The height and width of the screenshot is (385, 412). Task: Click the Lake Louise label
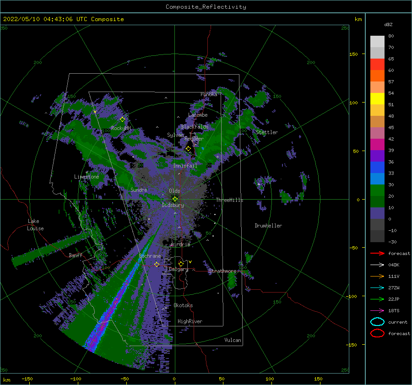coord(35,225)
